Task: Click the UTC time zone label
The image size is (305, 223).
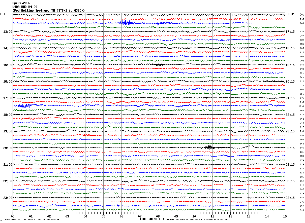Action: [291, 14]
